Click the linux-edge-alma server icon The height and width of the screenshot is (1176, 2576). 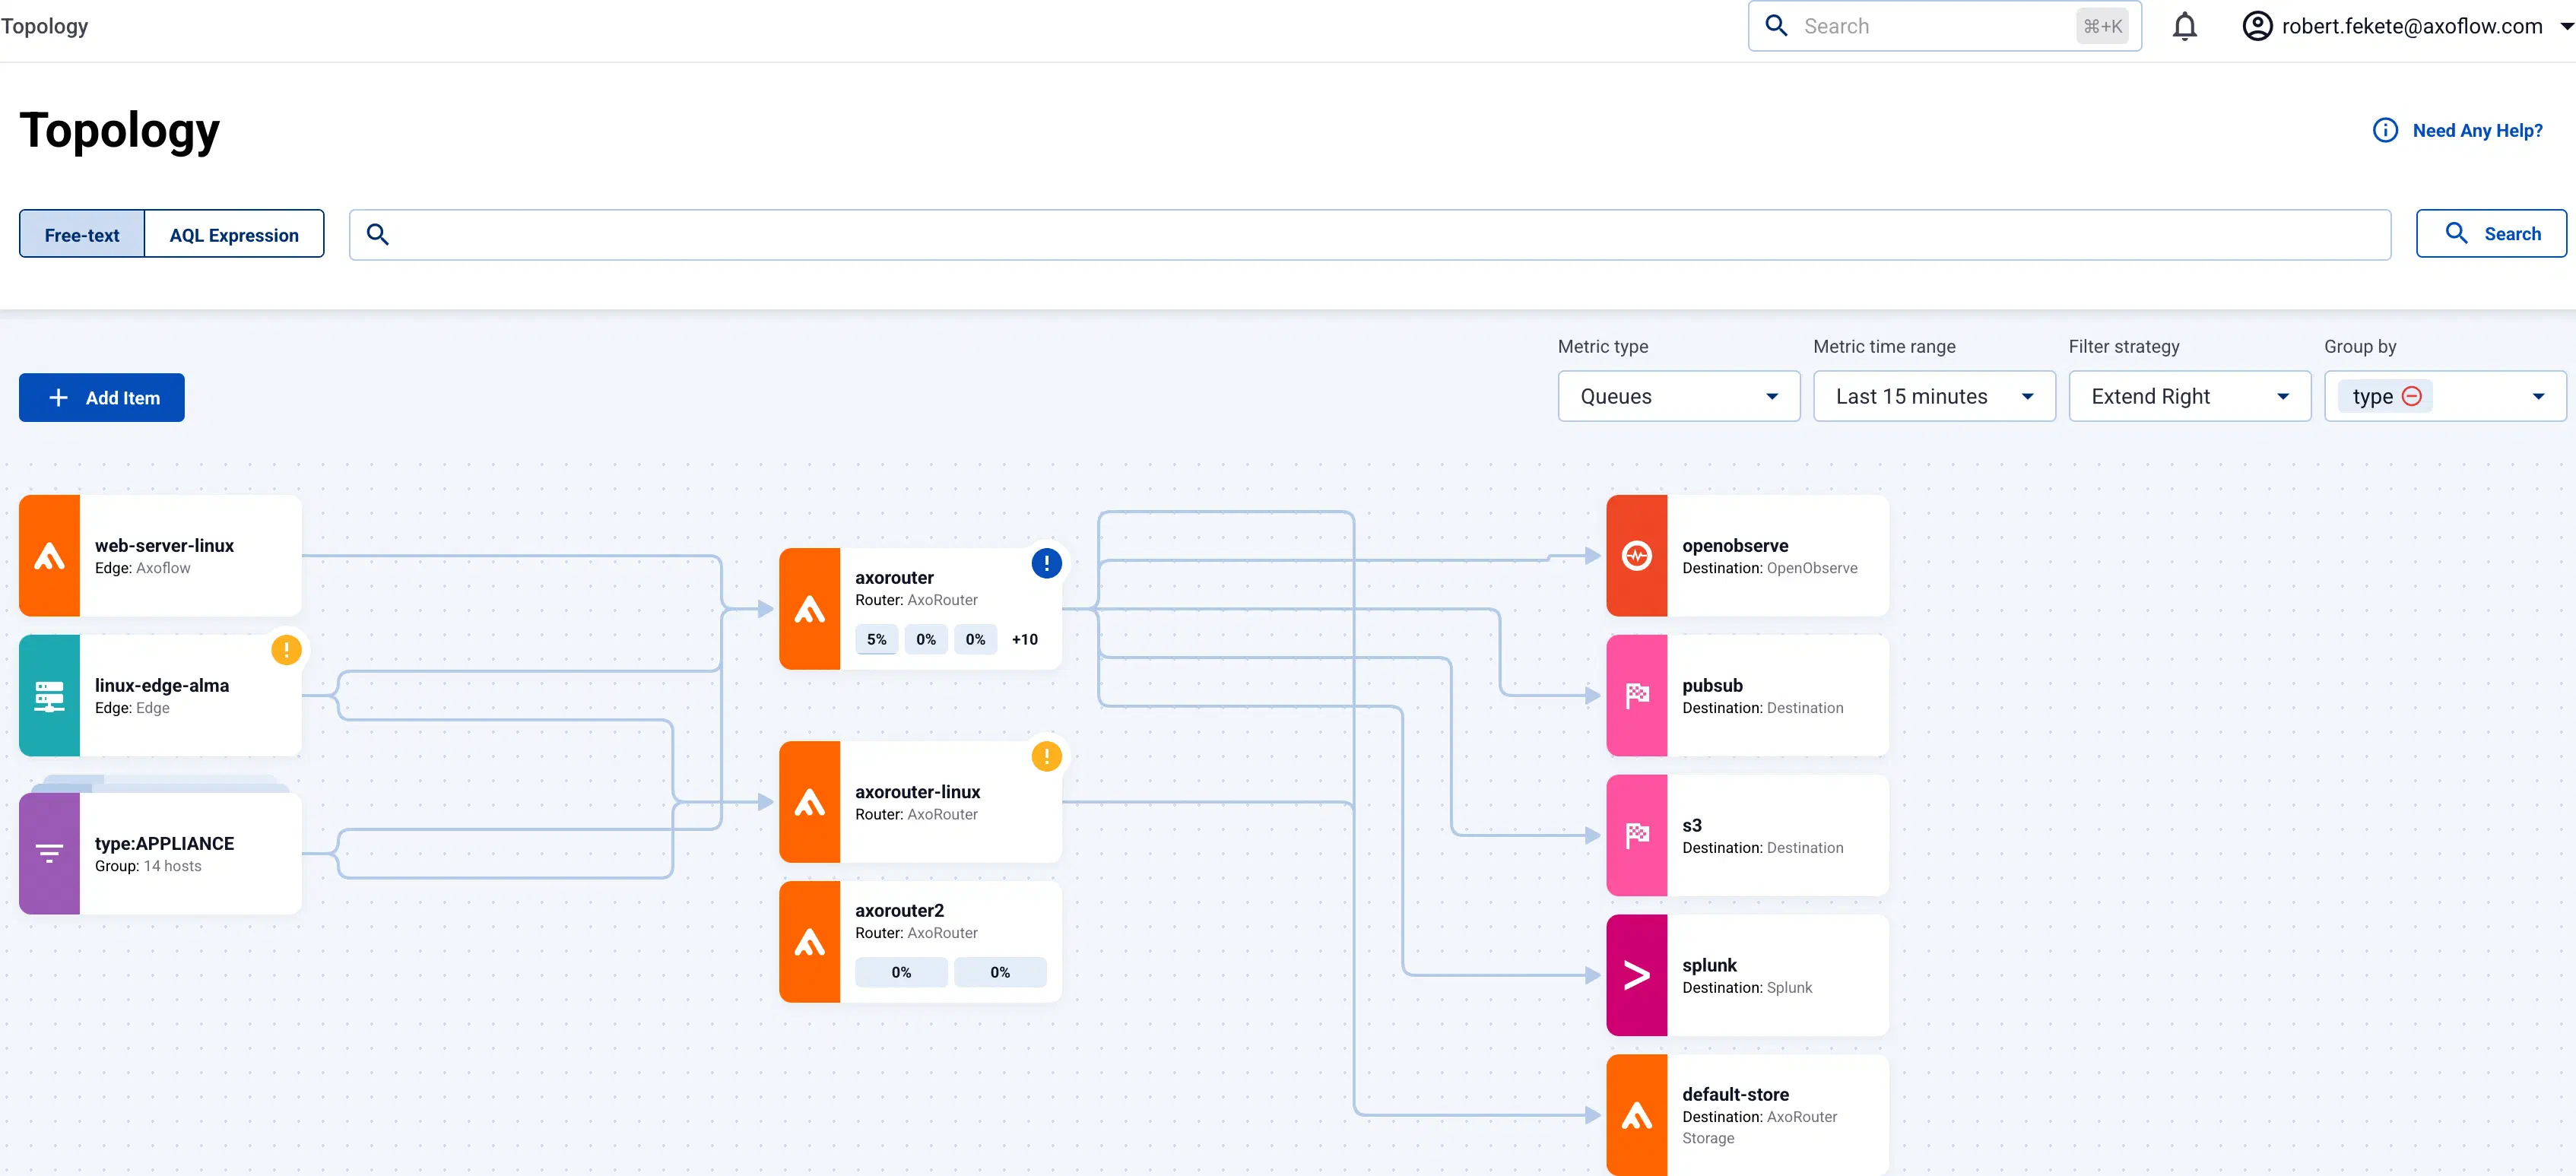point(49,695)
